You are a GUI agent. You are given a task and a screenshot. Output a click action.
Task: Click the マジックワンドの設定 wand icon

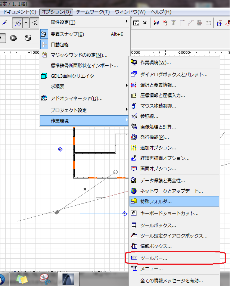pos(44,55)
